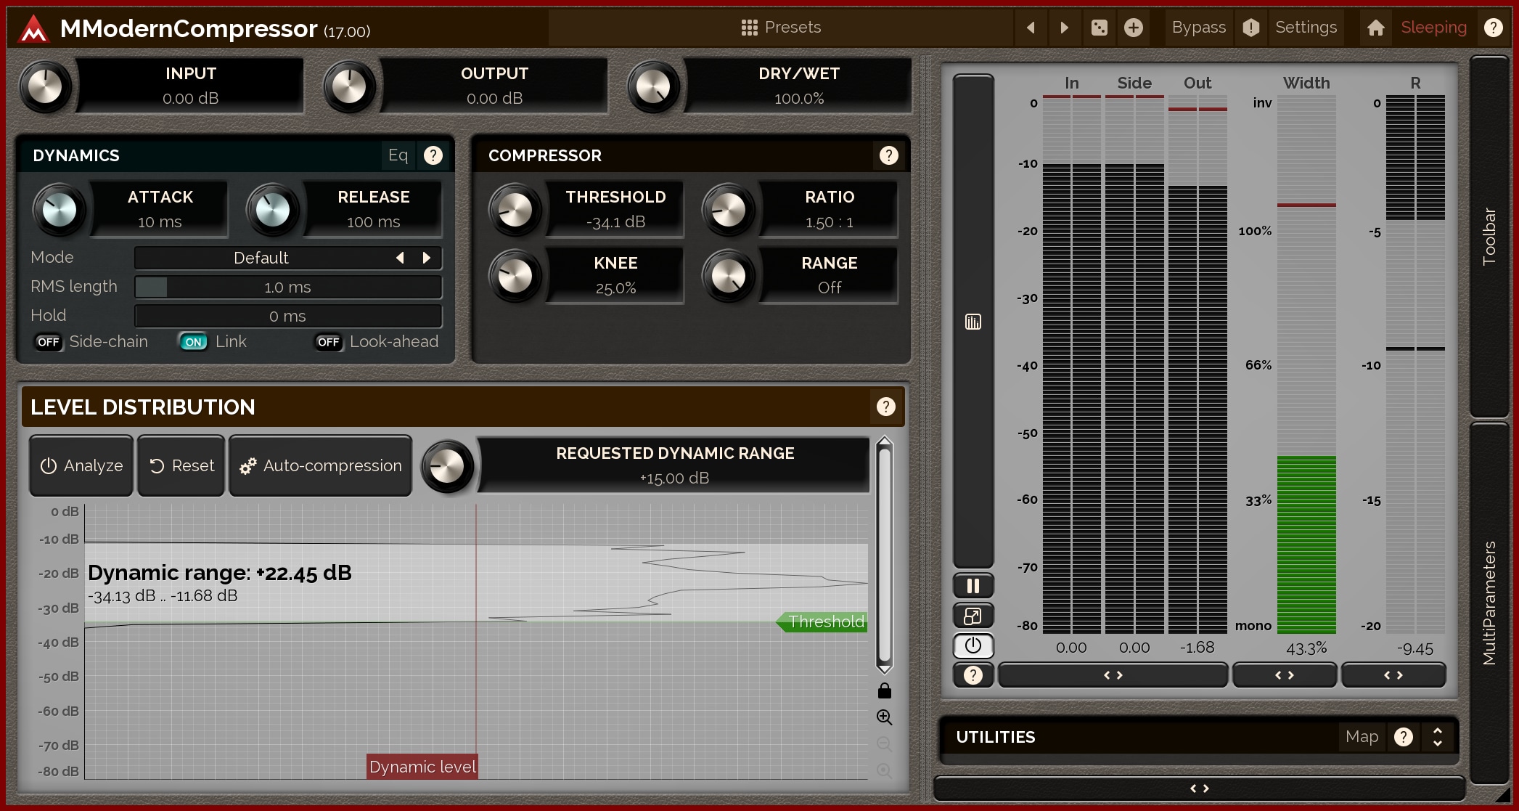Turn off the Link switch

193,342
